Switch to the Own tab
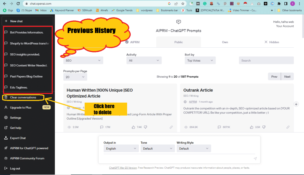 coord(225,42)
